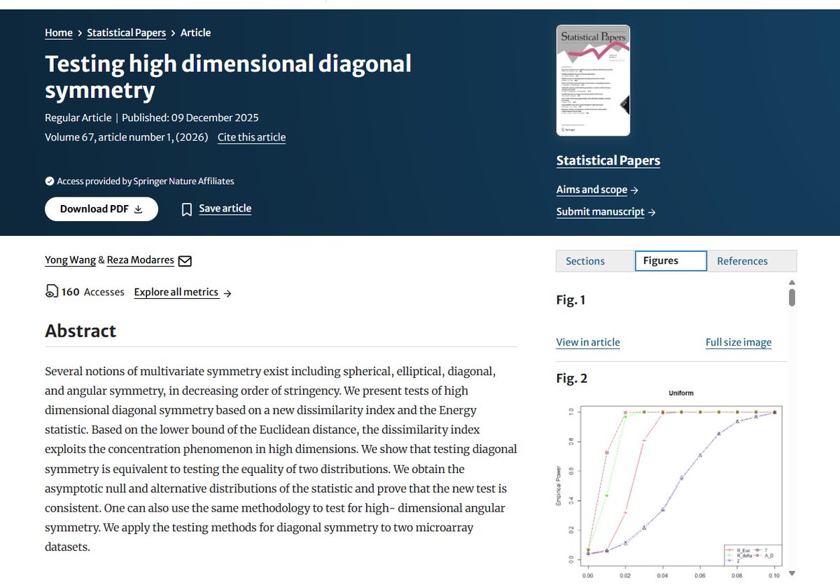The height and width of the screenshot is (585, 840).
Task: Click View in article for Fig. 1
Action: [588, 342]
